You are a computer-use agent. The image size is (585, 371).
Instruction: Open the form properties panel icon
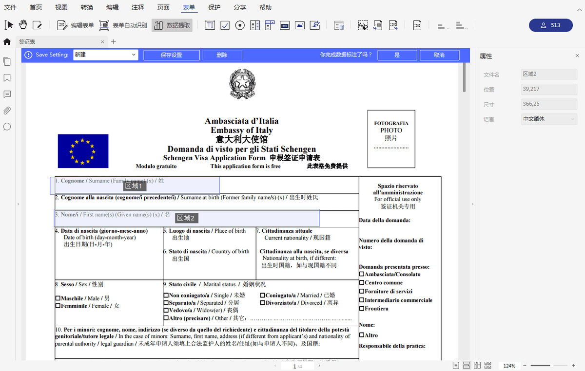pos(339,25)
